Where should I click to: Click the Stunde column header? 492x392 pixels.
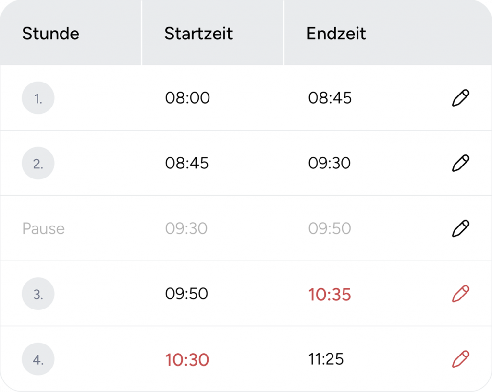tap(50, 34)
